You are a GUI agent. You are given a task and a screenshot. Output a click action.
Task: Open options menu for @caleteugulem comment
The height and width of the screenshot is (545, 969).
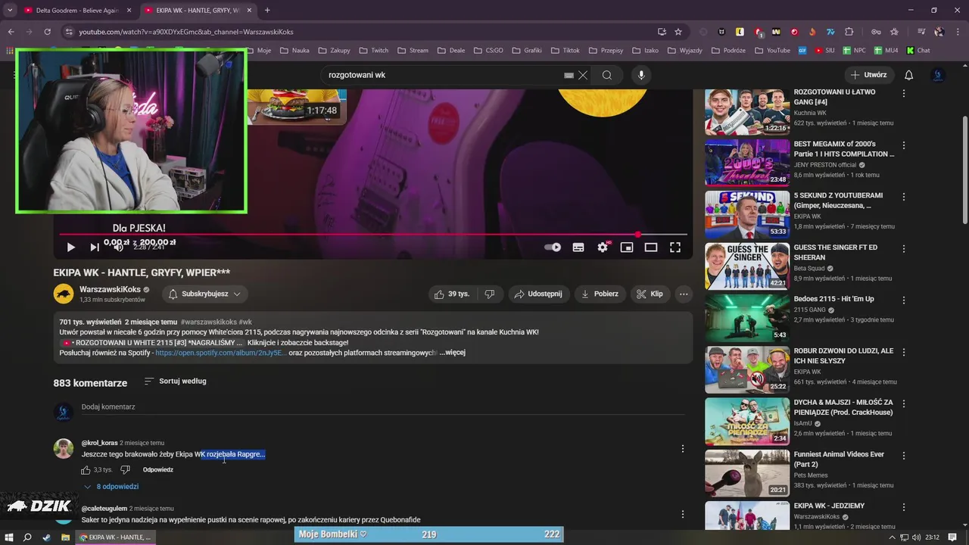tap(683, 514)
